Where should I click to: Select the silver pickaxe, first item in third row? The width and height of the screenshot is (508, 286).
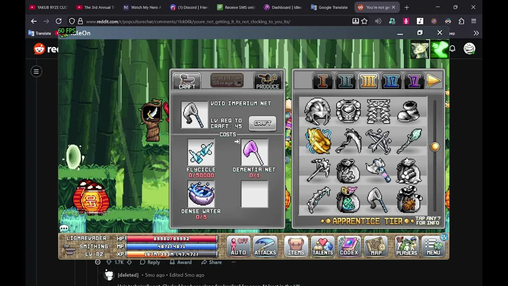coord(317,171)
